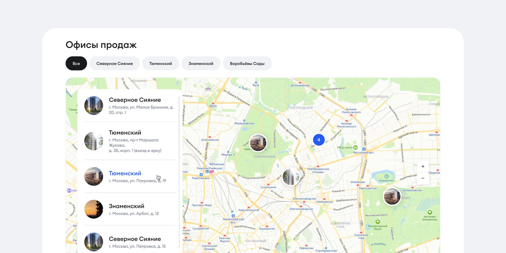
Task: Select the "Все" filter tab
Action: (x=76, y=64)
